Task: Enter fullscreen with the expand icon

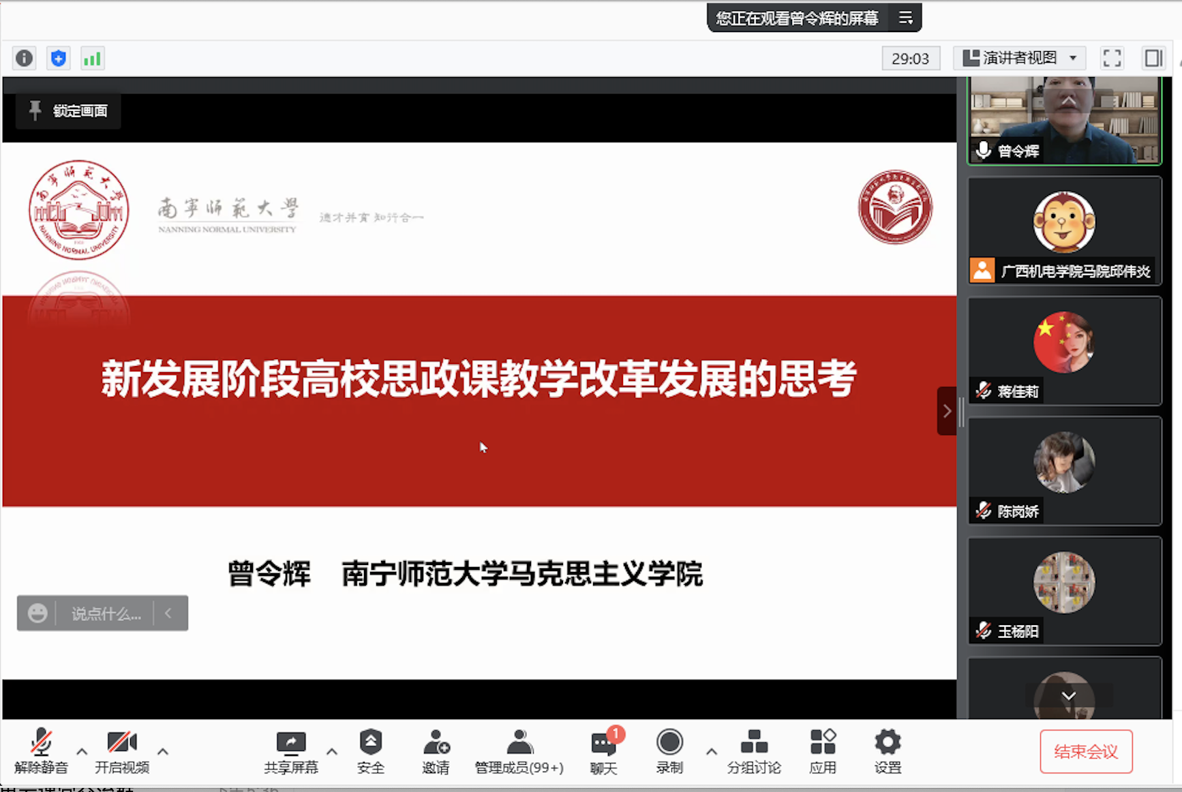Action: [1111, 58]
